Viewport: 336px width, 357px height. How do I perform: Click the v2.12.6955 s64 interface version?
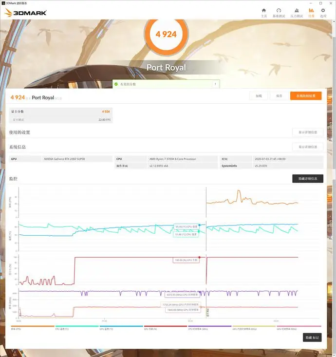point(159,166)
